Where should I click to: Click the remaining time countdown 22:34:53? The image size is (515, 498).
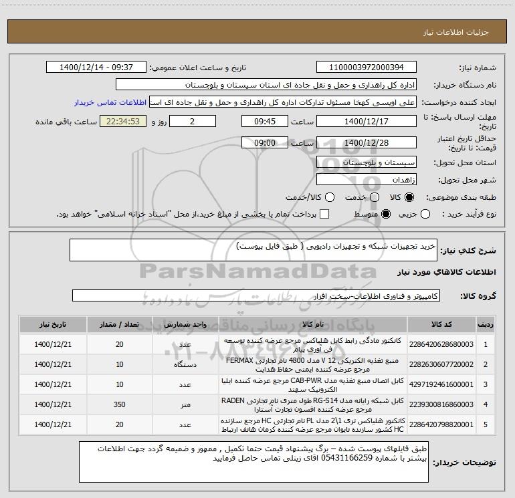[x=123, y=121]
